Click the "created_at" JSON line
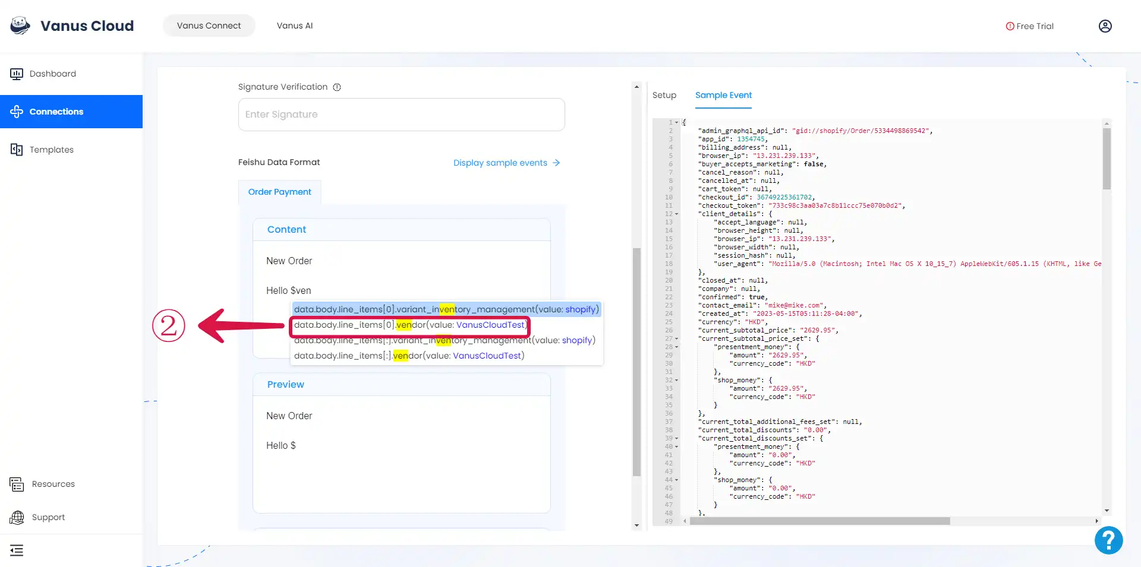This screenshot has height=567, width=1141. point(780,313)
